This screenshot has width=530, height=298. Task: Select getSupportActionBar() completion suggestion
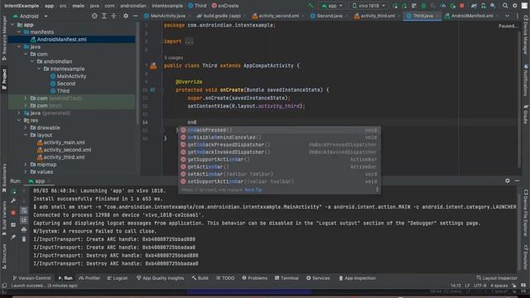tap(279, 160)
